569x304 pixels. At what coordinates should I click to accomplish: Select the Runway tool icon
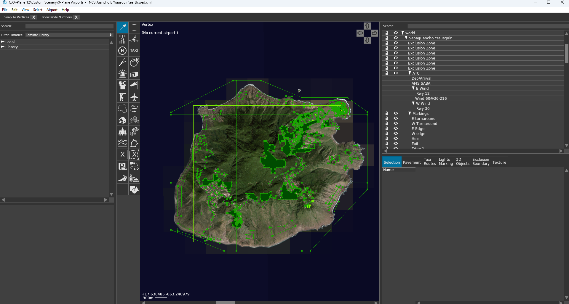[x=122, y=39]
